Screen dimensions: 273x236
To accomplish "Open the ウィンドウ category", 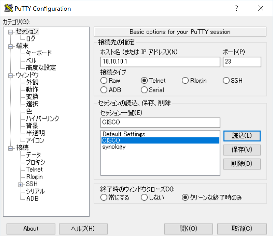I will 27,75.
